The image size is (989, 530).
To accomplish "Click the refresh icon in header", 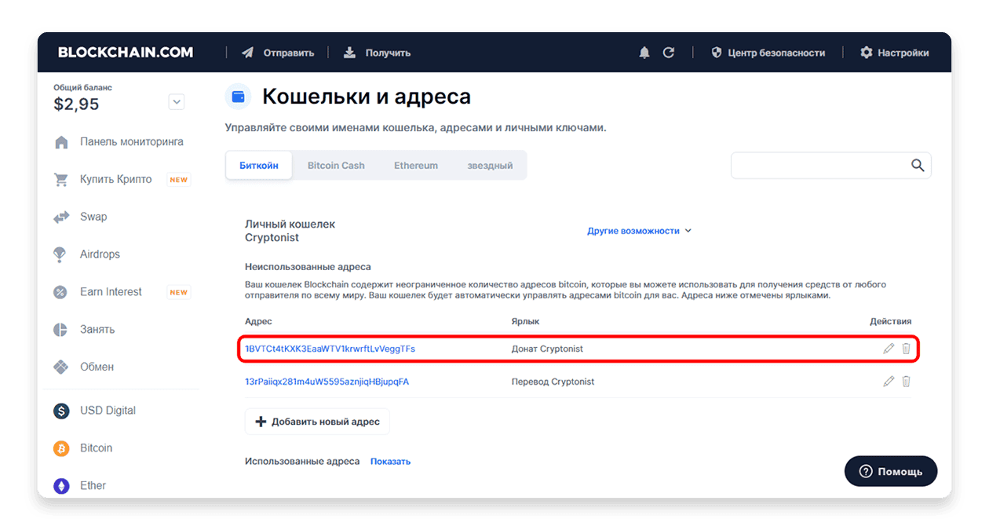I will coord(669,53).
